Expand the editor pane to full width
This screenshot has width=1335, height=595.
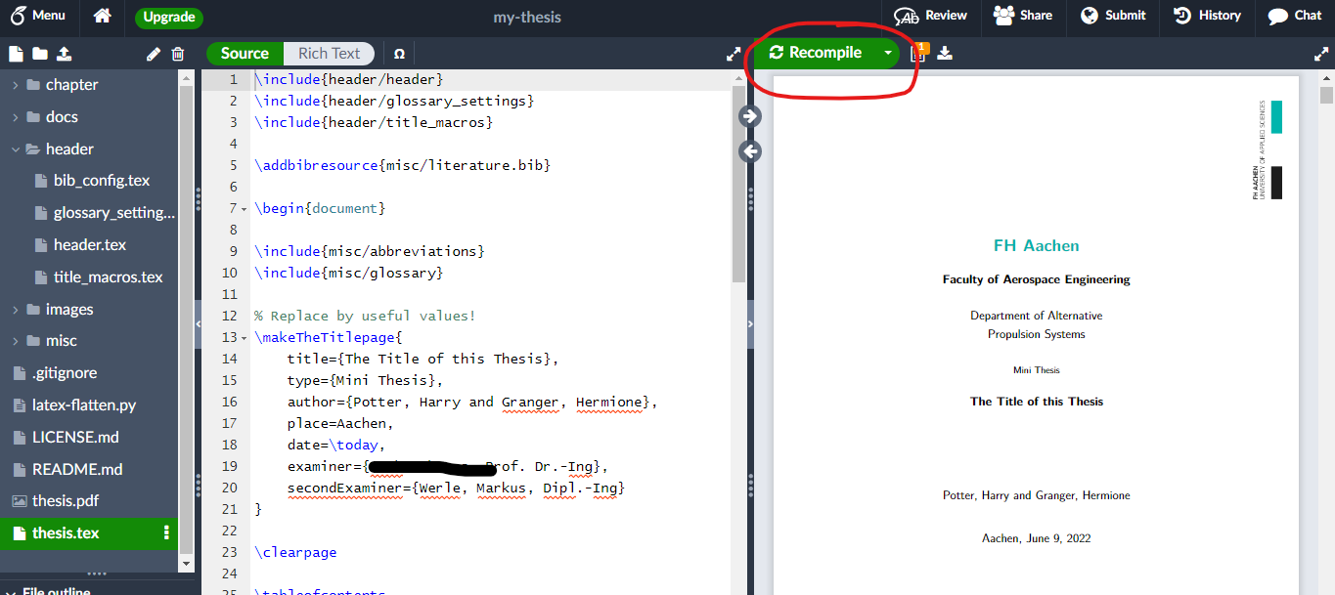click(734, 55)
